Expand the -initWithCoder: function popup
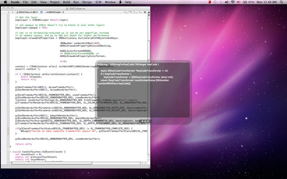The image size is (287, 179). pyautogui.click(x=54, y=11)
